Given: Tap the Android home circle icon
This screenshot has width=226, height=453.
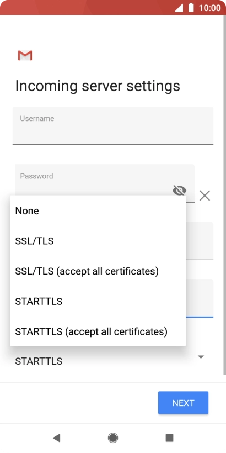Looking at the screenshot, I should [x=113, y=438].
